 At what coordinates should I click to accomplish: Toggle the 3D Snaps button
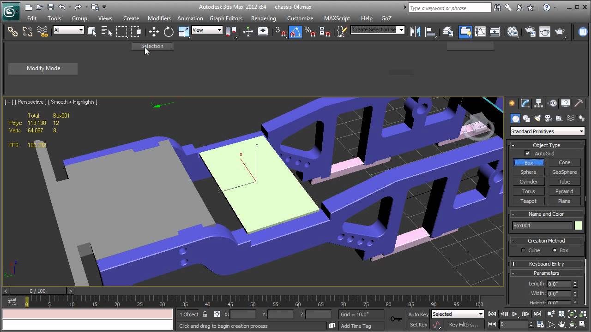pos(280,31)
